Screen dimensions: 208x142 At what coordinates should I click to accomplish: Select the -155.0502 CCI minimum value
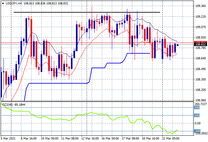[x=201, y=133]
